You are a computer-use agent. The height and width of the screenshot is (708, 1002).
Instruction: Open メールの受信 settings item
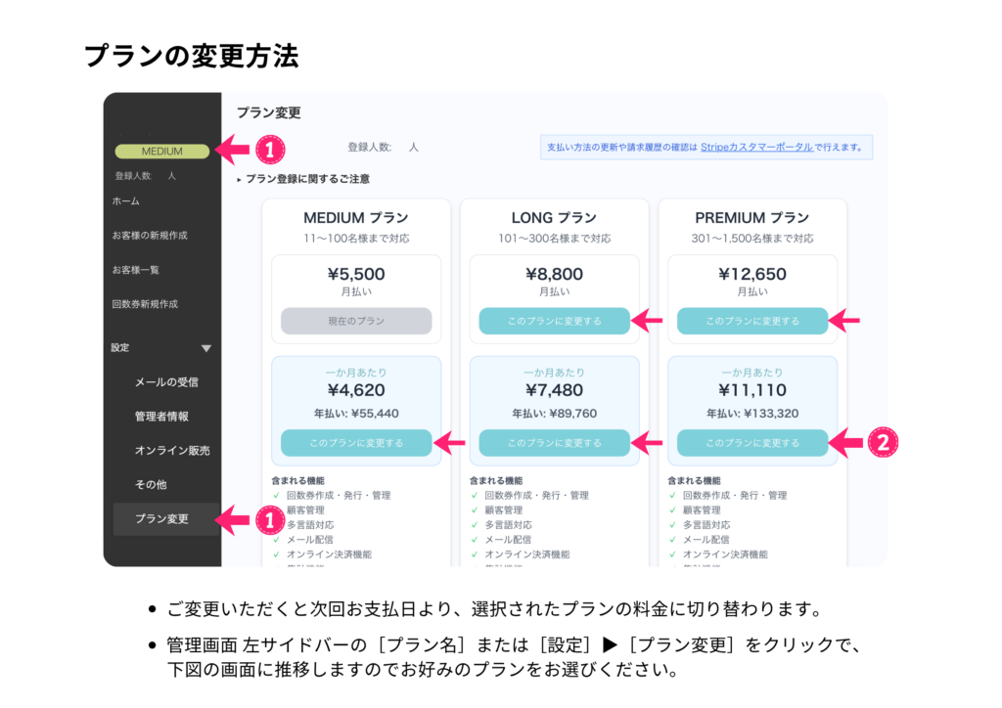pos(165,382)
